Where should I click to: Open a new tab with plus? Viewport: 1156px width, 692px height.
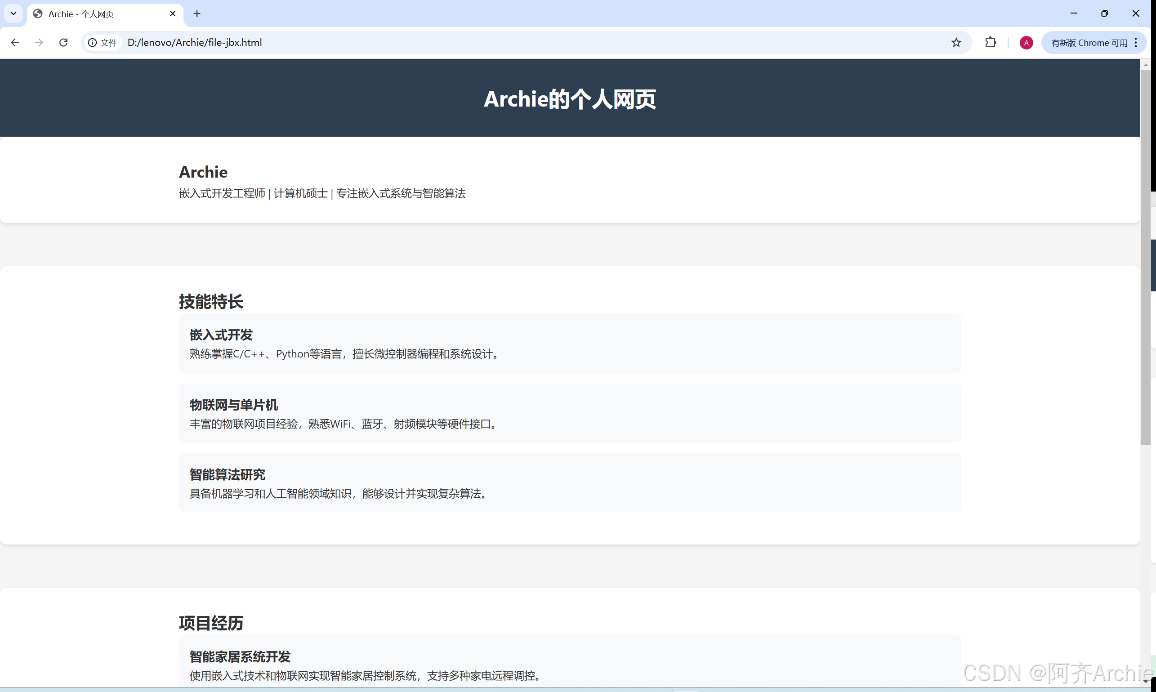[x=197, y=13]
